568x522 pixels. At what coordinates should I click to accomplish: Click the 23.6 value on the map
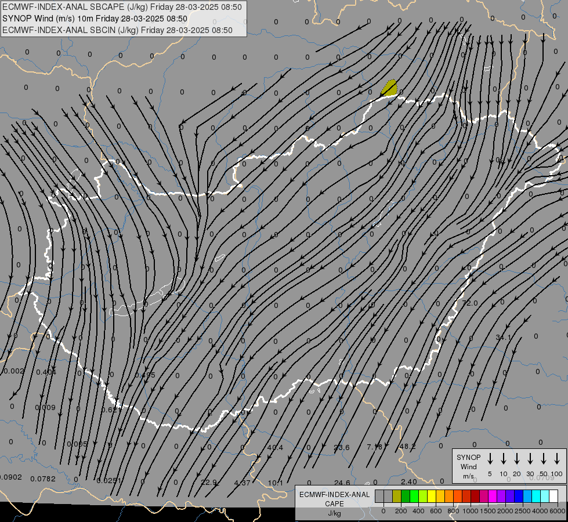pos(342,447)
